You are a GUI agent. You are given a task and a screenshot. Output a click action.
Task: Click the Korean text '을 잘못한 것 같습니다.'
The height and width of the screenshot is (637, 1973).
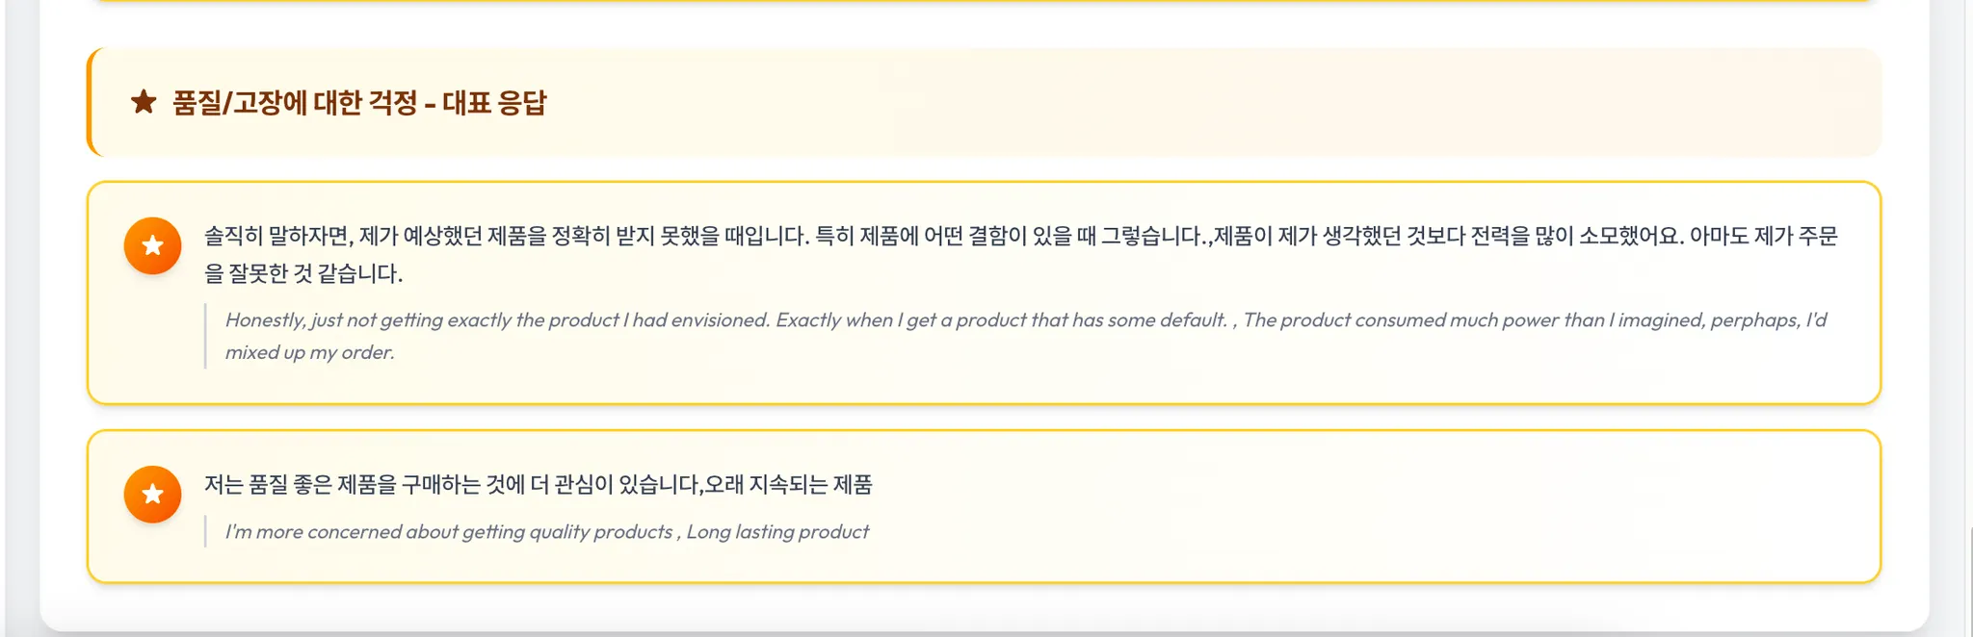(303, 274)
